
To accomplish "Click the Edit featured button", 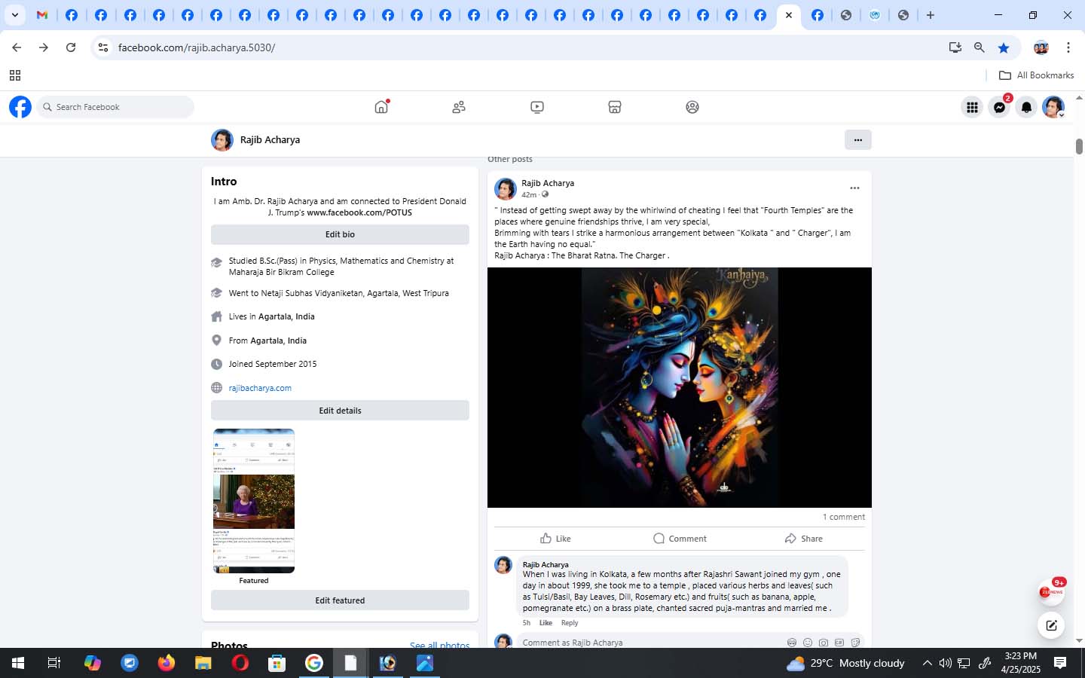I will click(x=340, y=600).
